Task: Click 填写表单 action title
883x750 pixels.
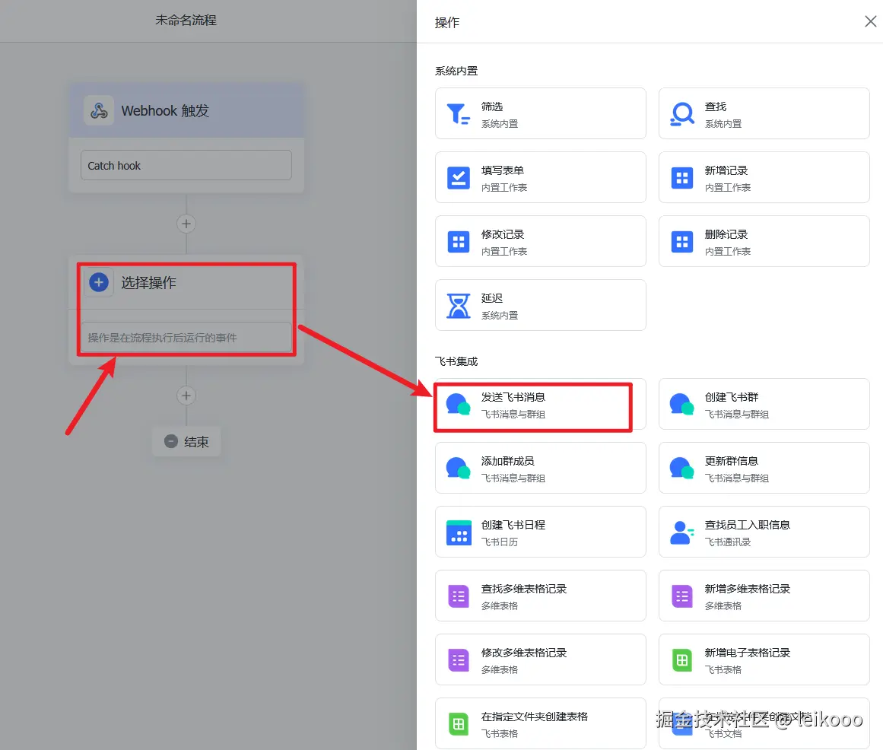Action: [x=502, y=170]
